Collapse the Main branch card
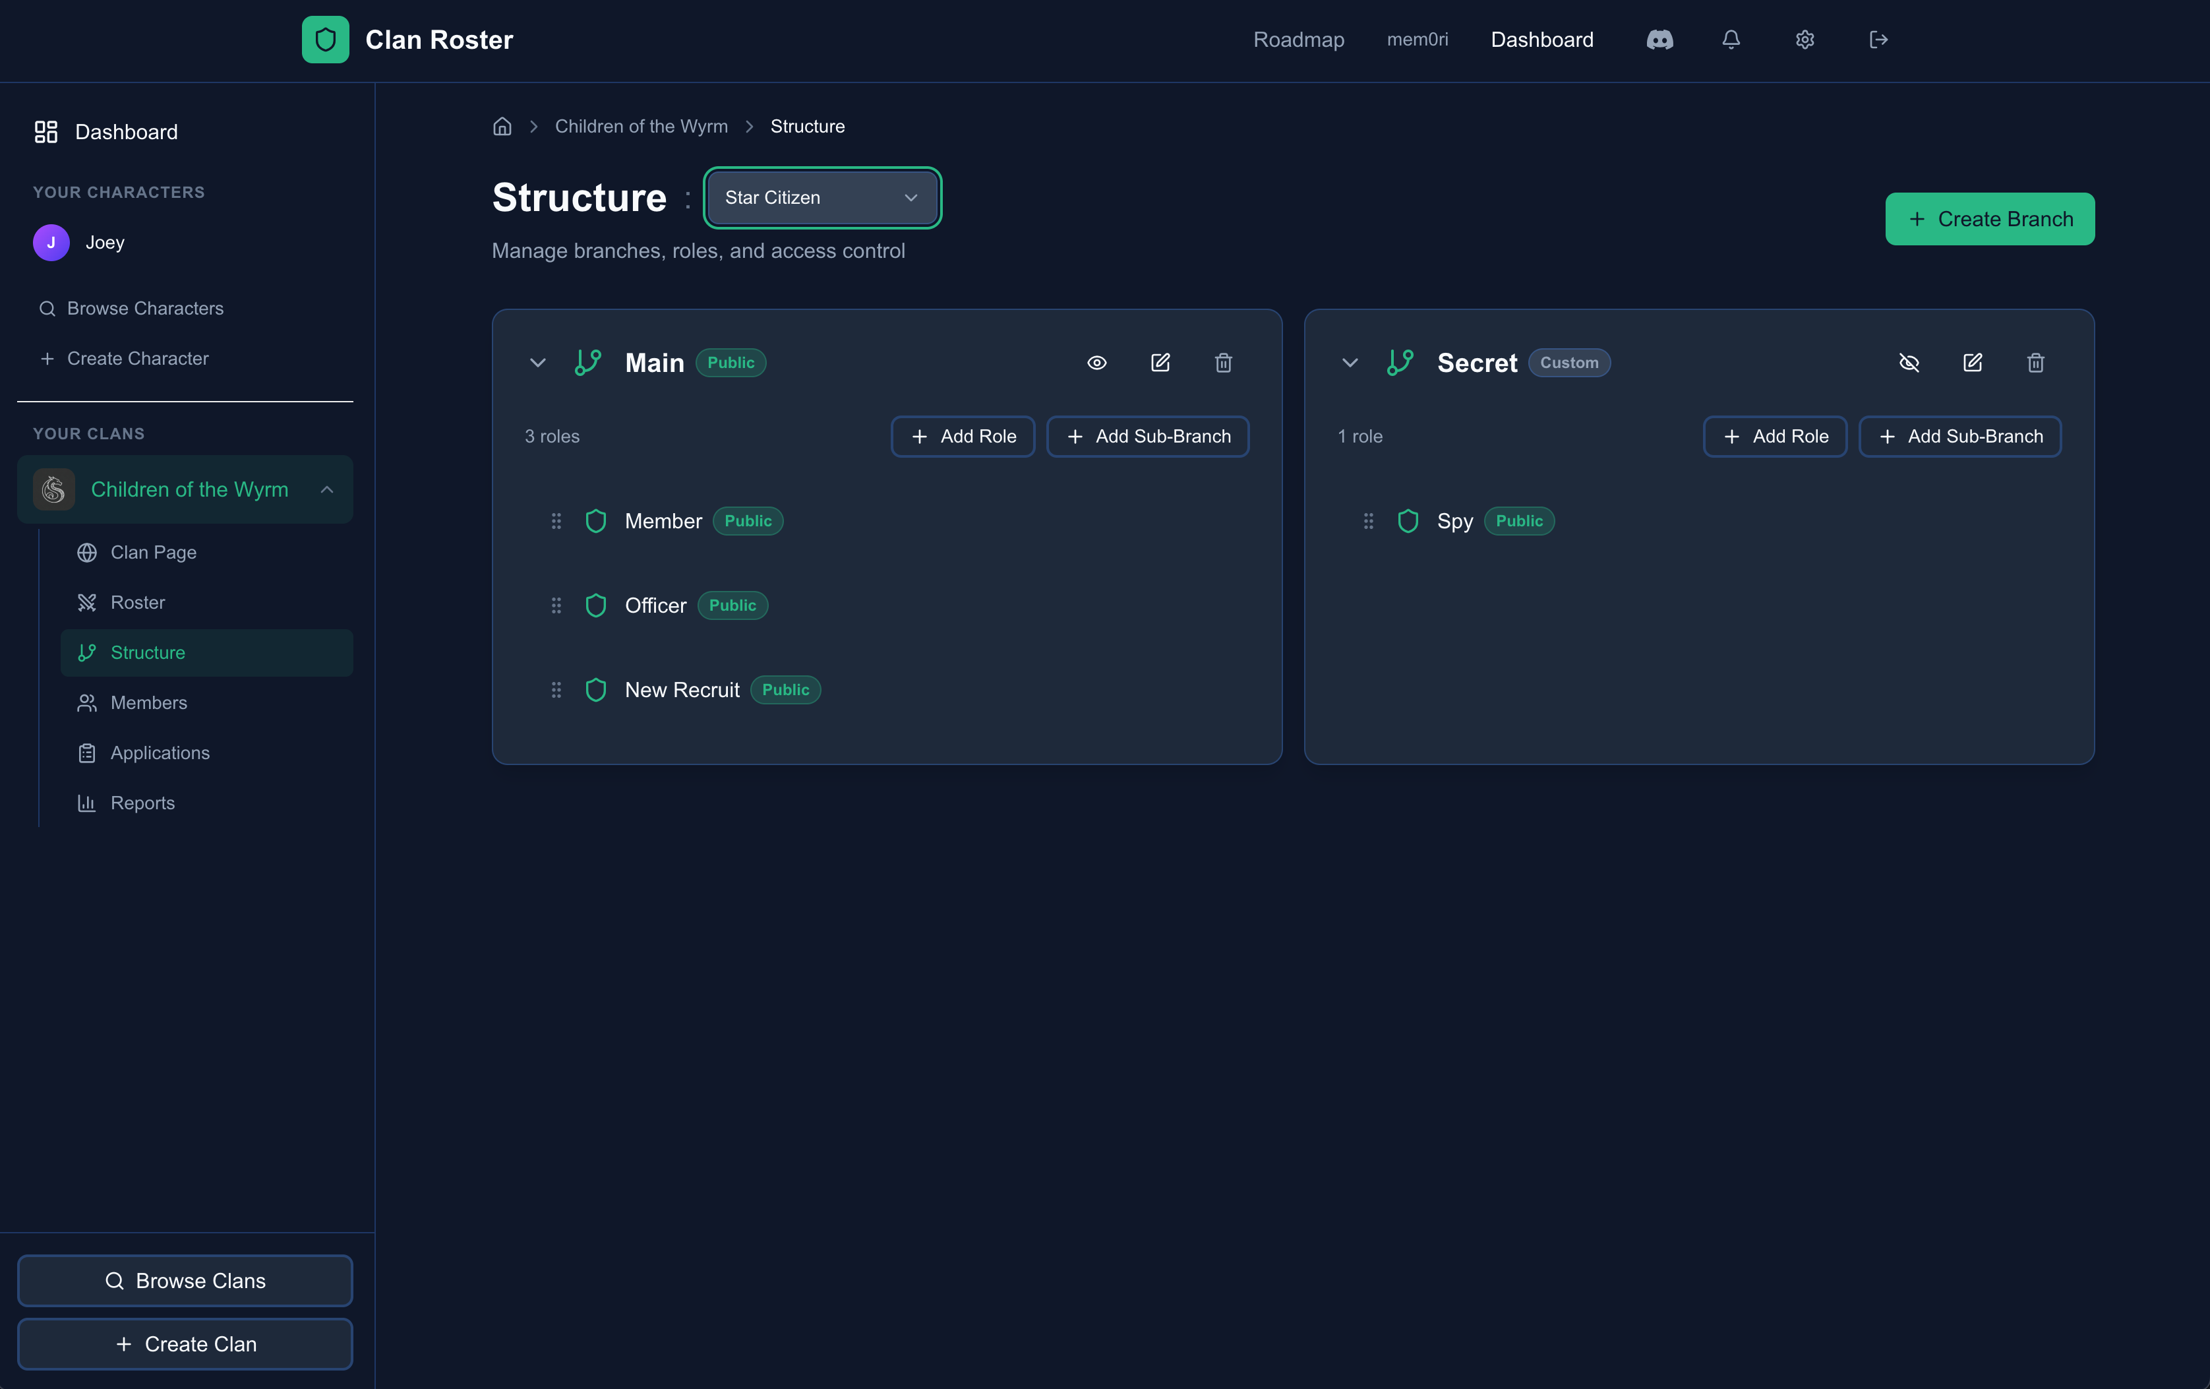 pos(537,363)
